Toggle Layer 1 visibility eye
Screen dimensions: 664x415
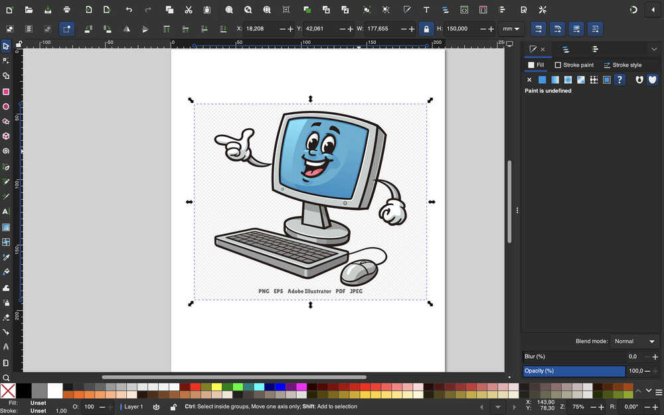pyautogui.click(x=157, y=406)
